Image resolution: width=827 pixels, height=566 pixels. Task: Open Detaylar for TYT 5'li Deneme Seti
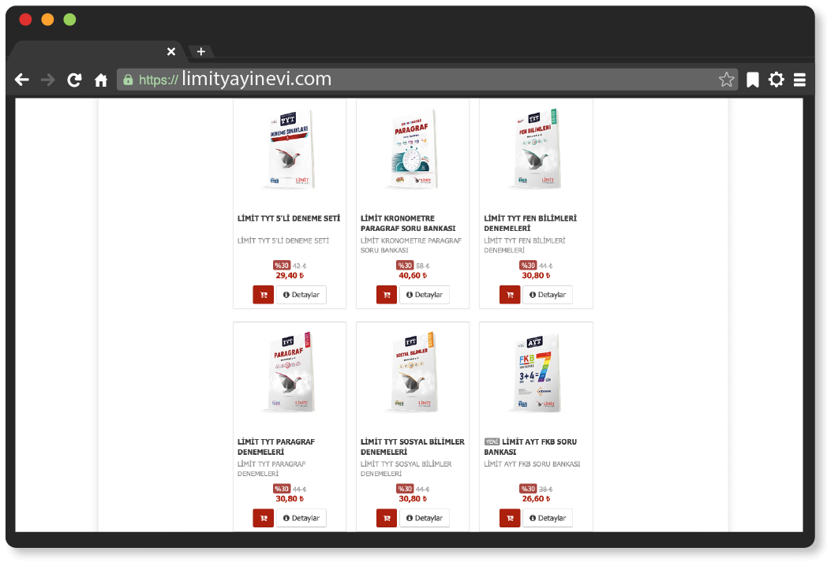(x=301, y=295)
